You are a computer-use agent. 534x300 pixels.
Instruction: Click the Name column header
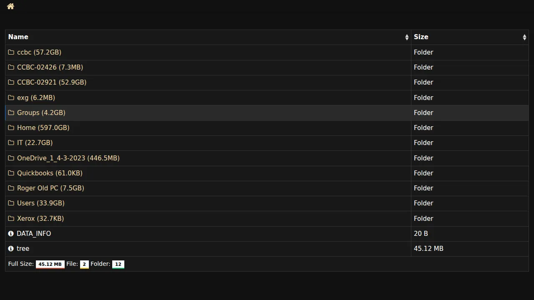pyautogui.click(x=18, y=37)
